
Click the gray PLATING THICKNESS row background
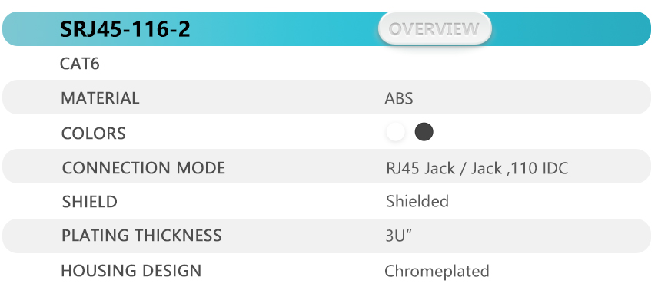(327, 236)
